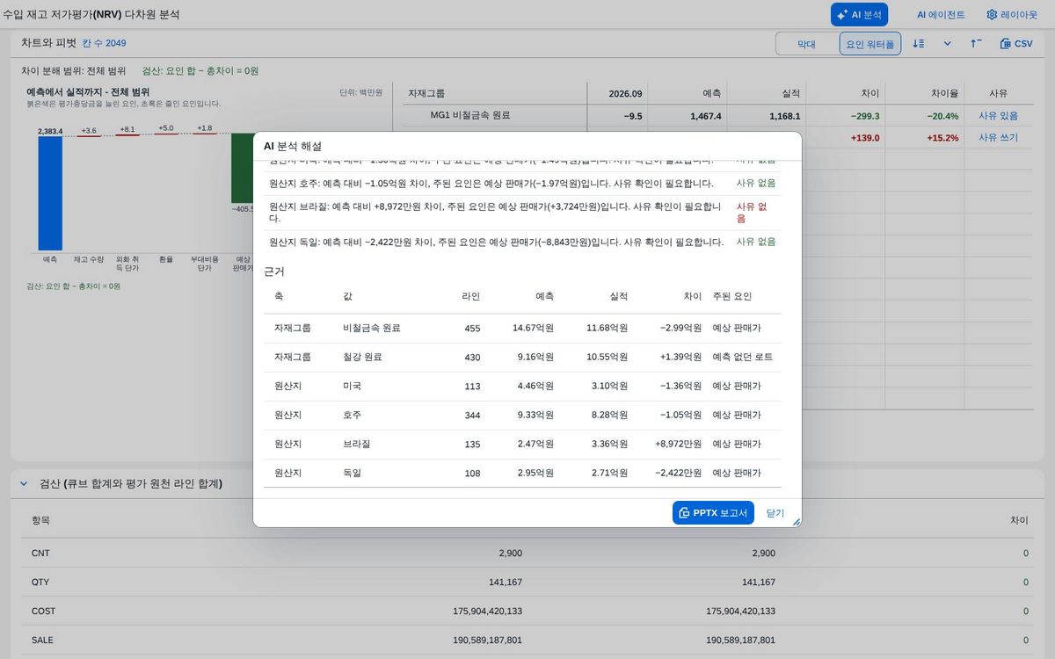Select the 요인 워터폴 view
Image resolution: width=1055 pixels, height=659 pixels.
(870, 44)
